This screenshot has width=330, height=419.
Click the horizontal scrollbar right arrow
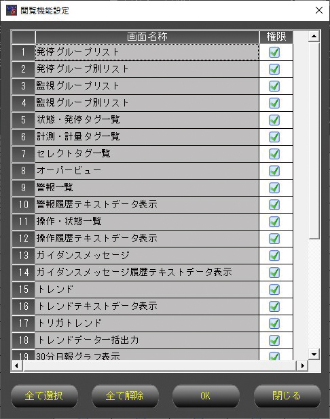(x=302, y=365)
